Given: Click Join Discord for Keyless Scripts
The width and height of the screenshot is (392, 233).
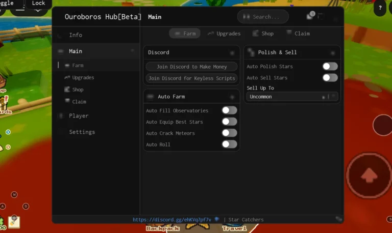Looking at the screenshot, I should 192,78.
